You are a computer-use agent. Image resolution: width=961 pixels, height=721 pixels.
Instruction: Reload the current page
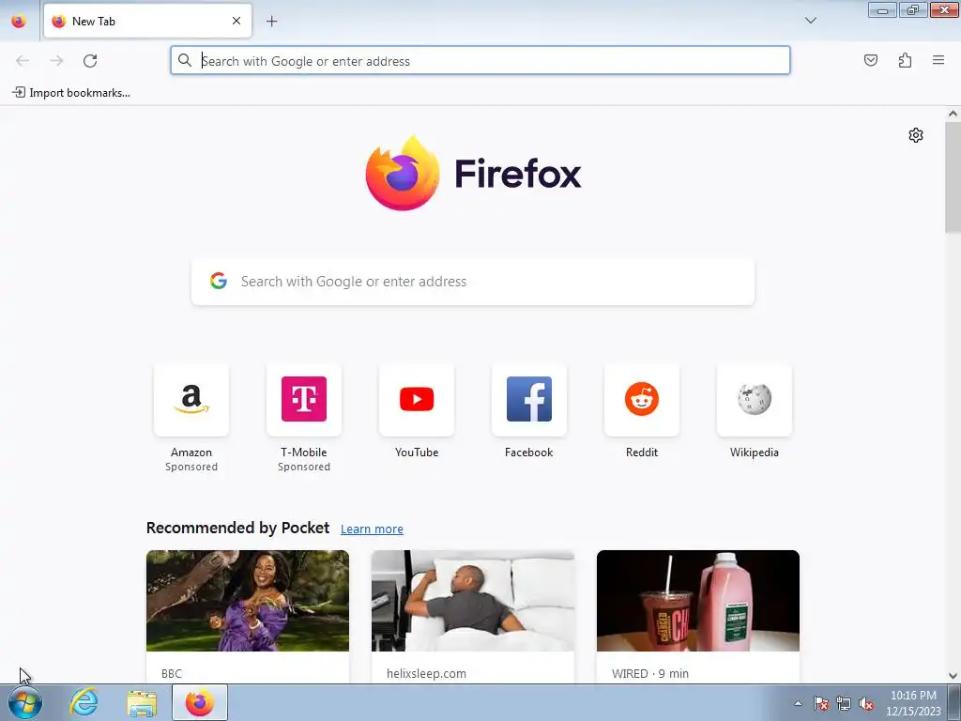(x=90, y=60)
